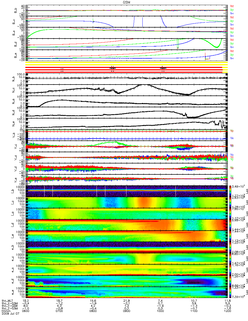Click the B_a magnetic field panel label

[x=13, y=33]
